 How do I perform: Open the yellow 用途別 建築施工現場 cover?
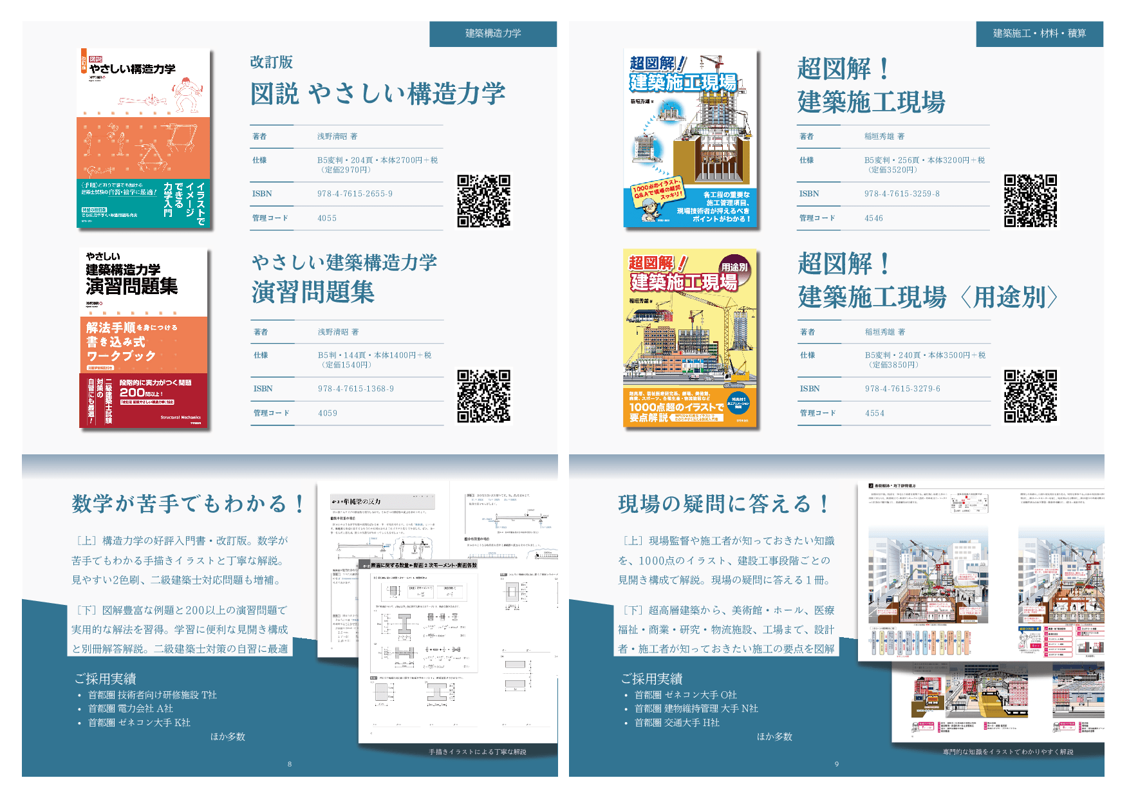690,338
